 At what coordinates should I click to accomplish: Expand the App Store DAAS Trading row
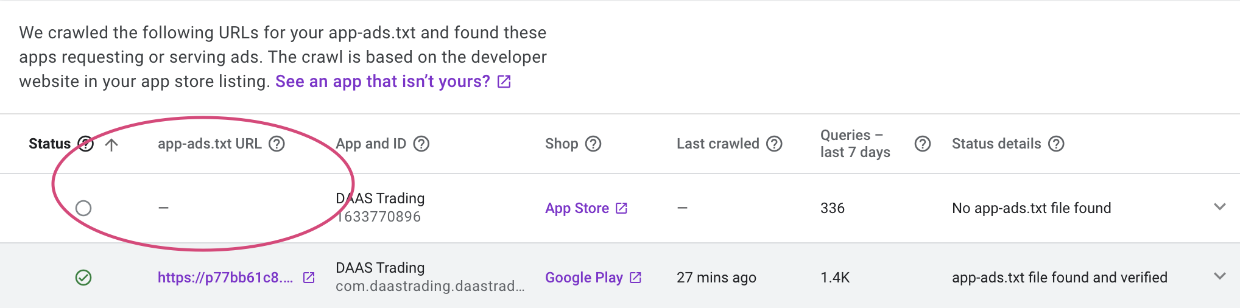click(1219, 207)
